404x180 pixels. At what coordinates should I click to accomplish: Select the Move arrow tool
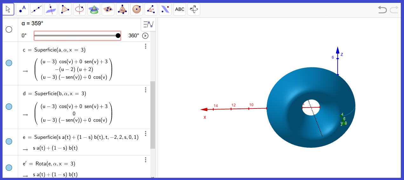point(8,9)
